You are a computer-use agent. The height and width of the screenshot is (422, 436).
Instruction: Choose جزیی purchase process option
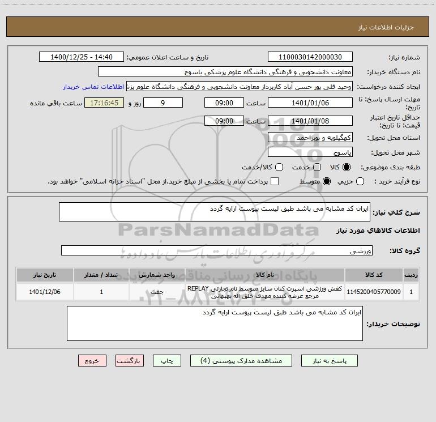(x=360, y=181)
